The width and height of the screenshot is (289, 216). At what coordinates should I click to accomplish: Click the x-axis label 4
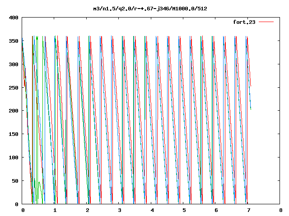tap(152, 210)
